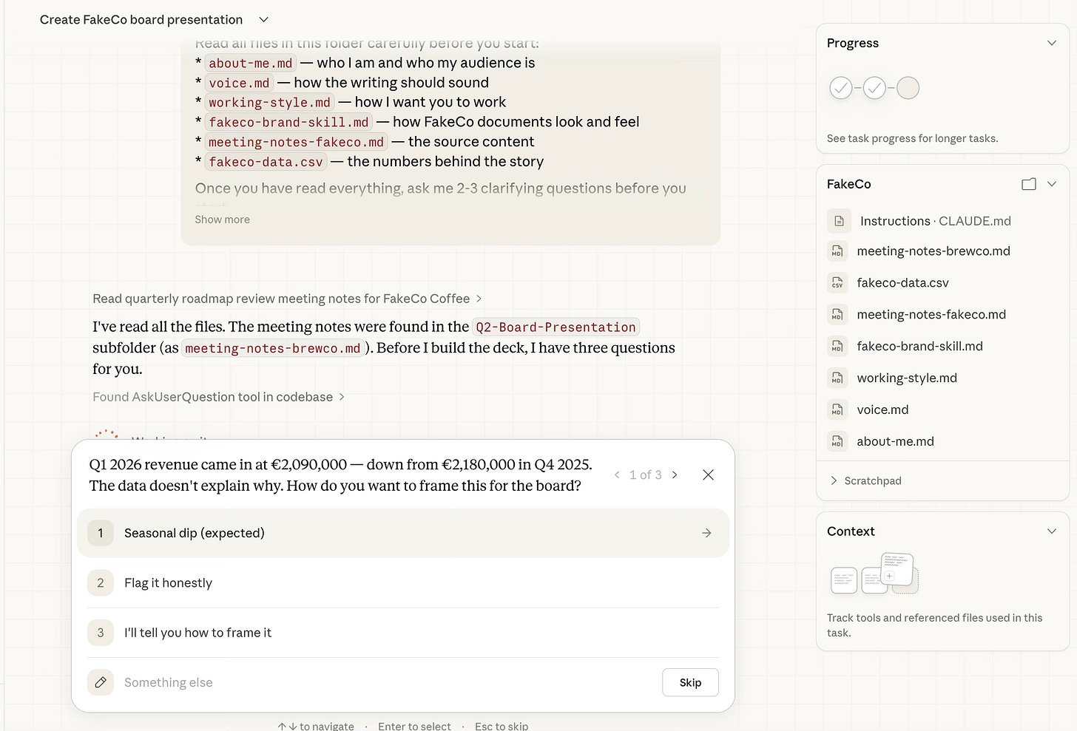Screen dimensions: 1077x731
Task: Expand 'Read quarterly roadmap review meeting notes' step
Action: [287, 299]
